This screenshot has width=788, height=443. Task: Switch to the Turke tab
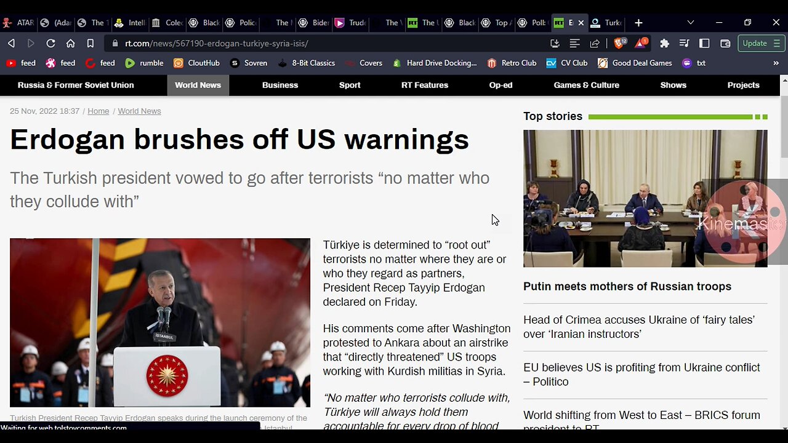click(606, 23)
